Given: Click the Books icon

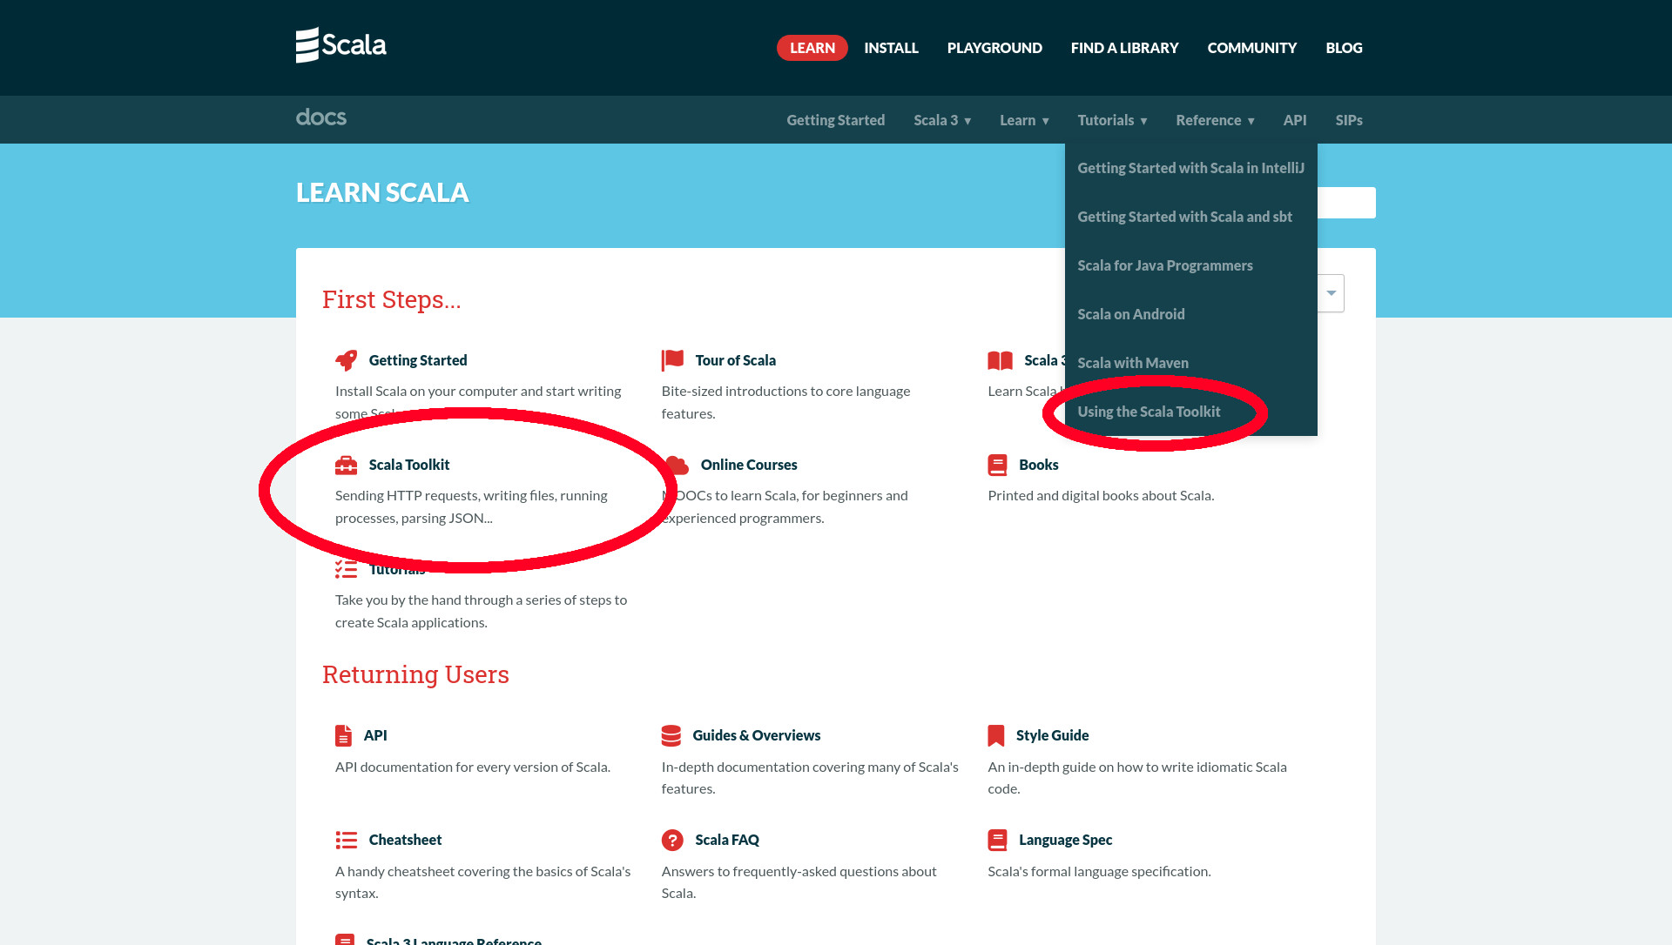Looking at the screenshot, I should tap(997, 465).
